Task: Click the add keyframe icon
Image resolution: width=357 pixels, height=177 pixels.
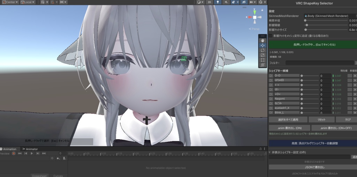Action: click(58, 158)
